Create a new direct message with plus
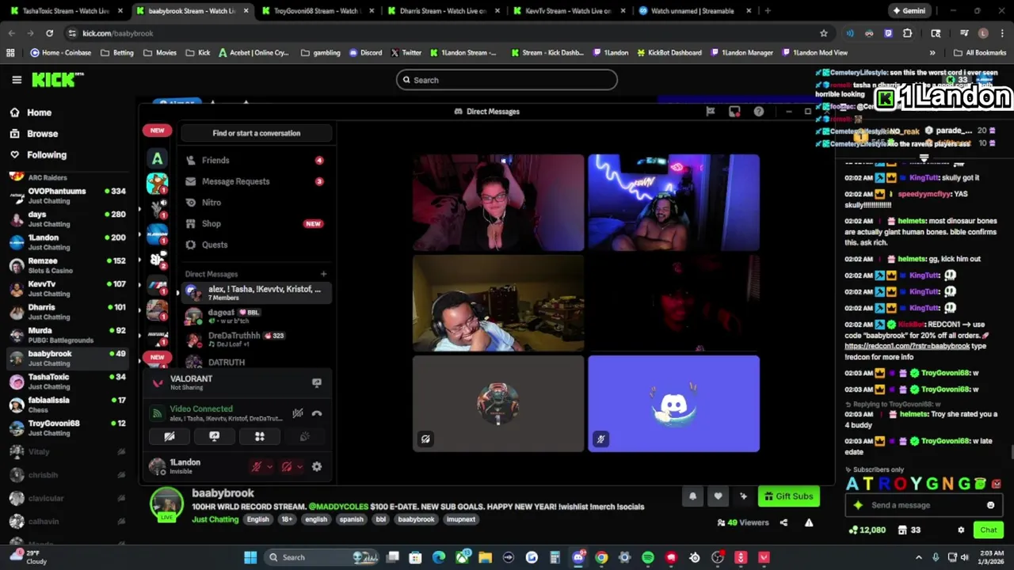Image resolution: width=1014 pixels, height=570 pixels. coord(323,274)
